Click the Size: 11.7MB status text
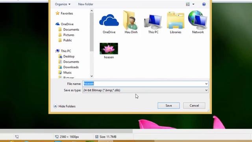Viewport: 252px width, 142px height. click(108, 137)
